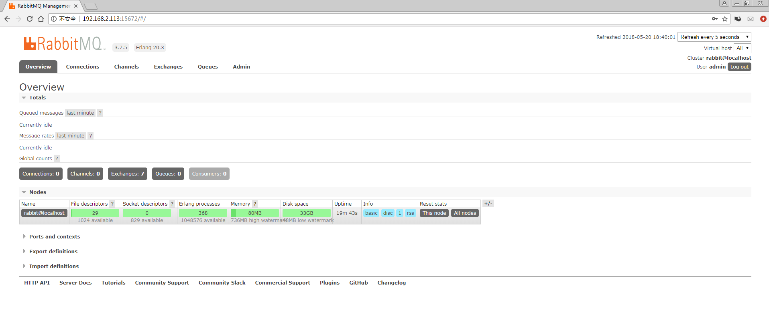Close the RabbitMQ Management tab
The image size is (769, 321).
click(76, 6)
